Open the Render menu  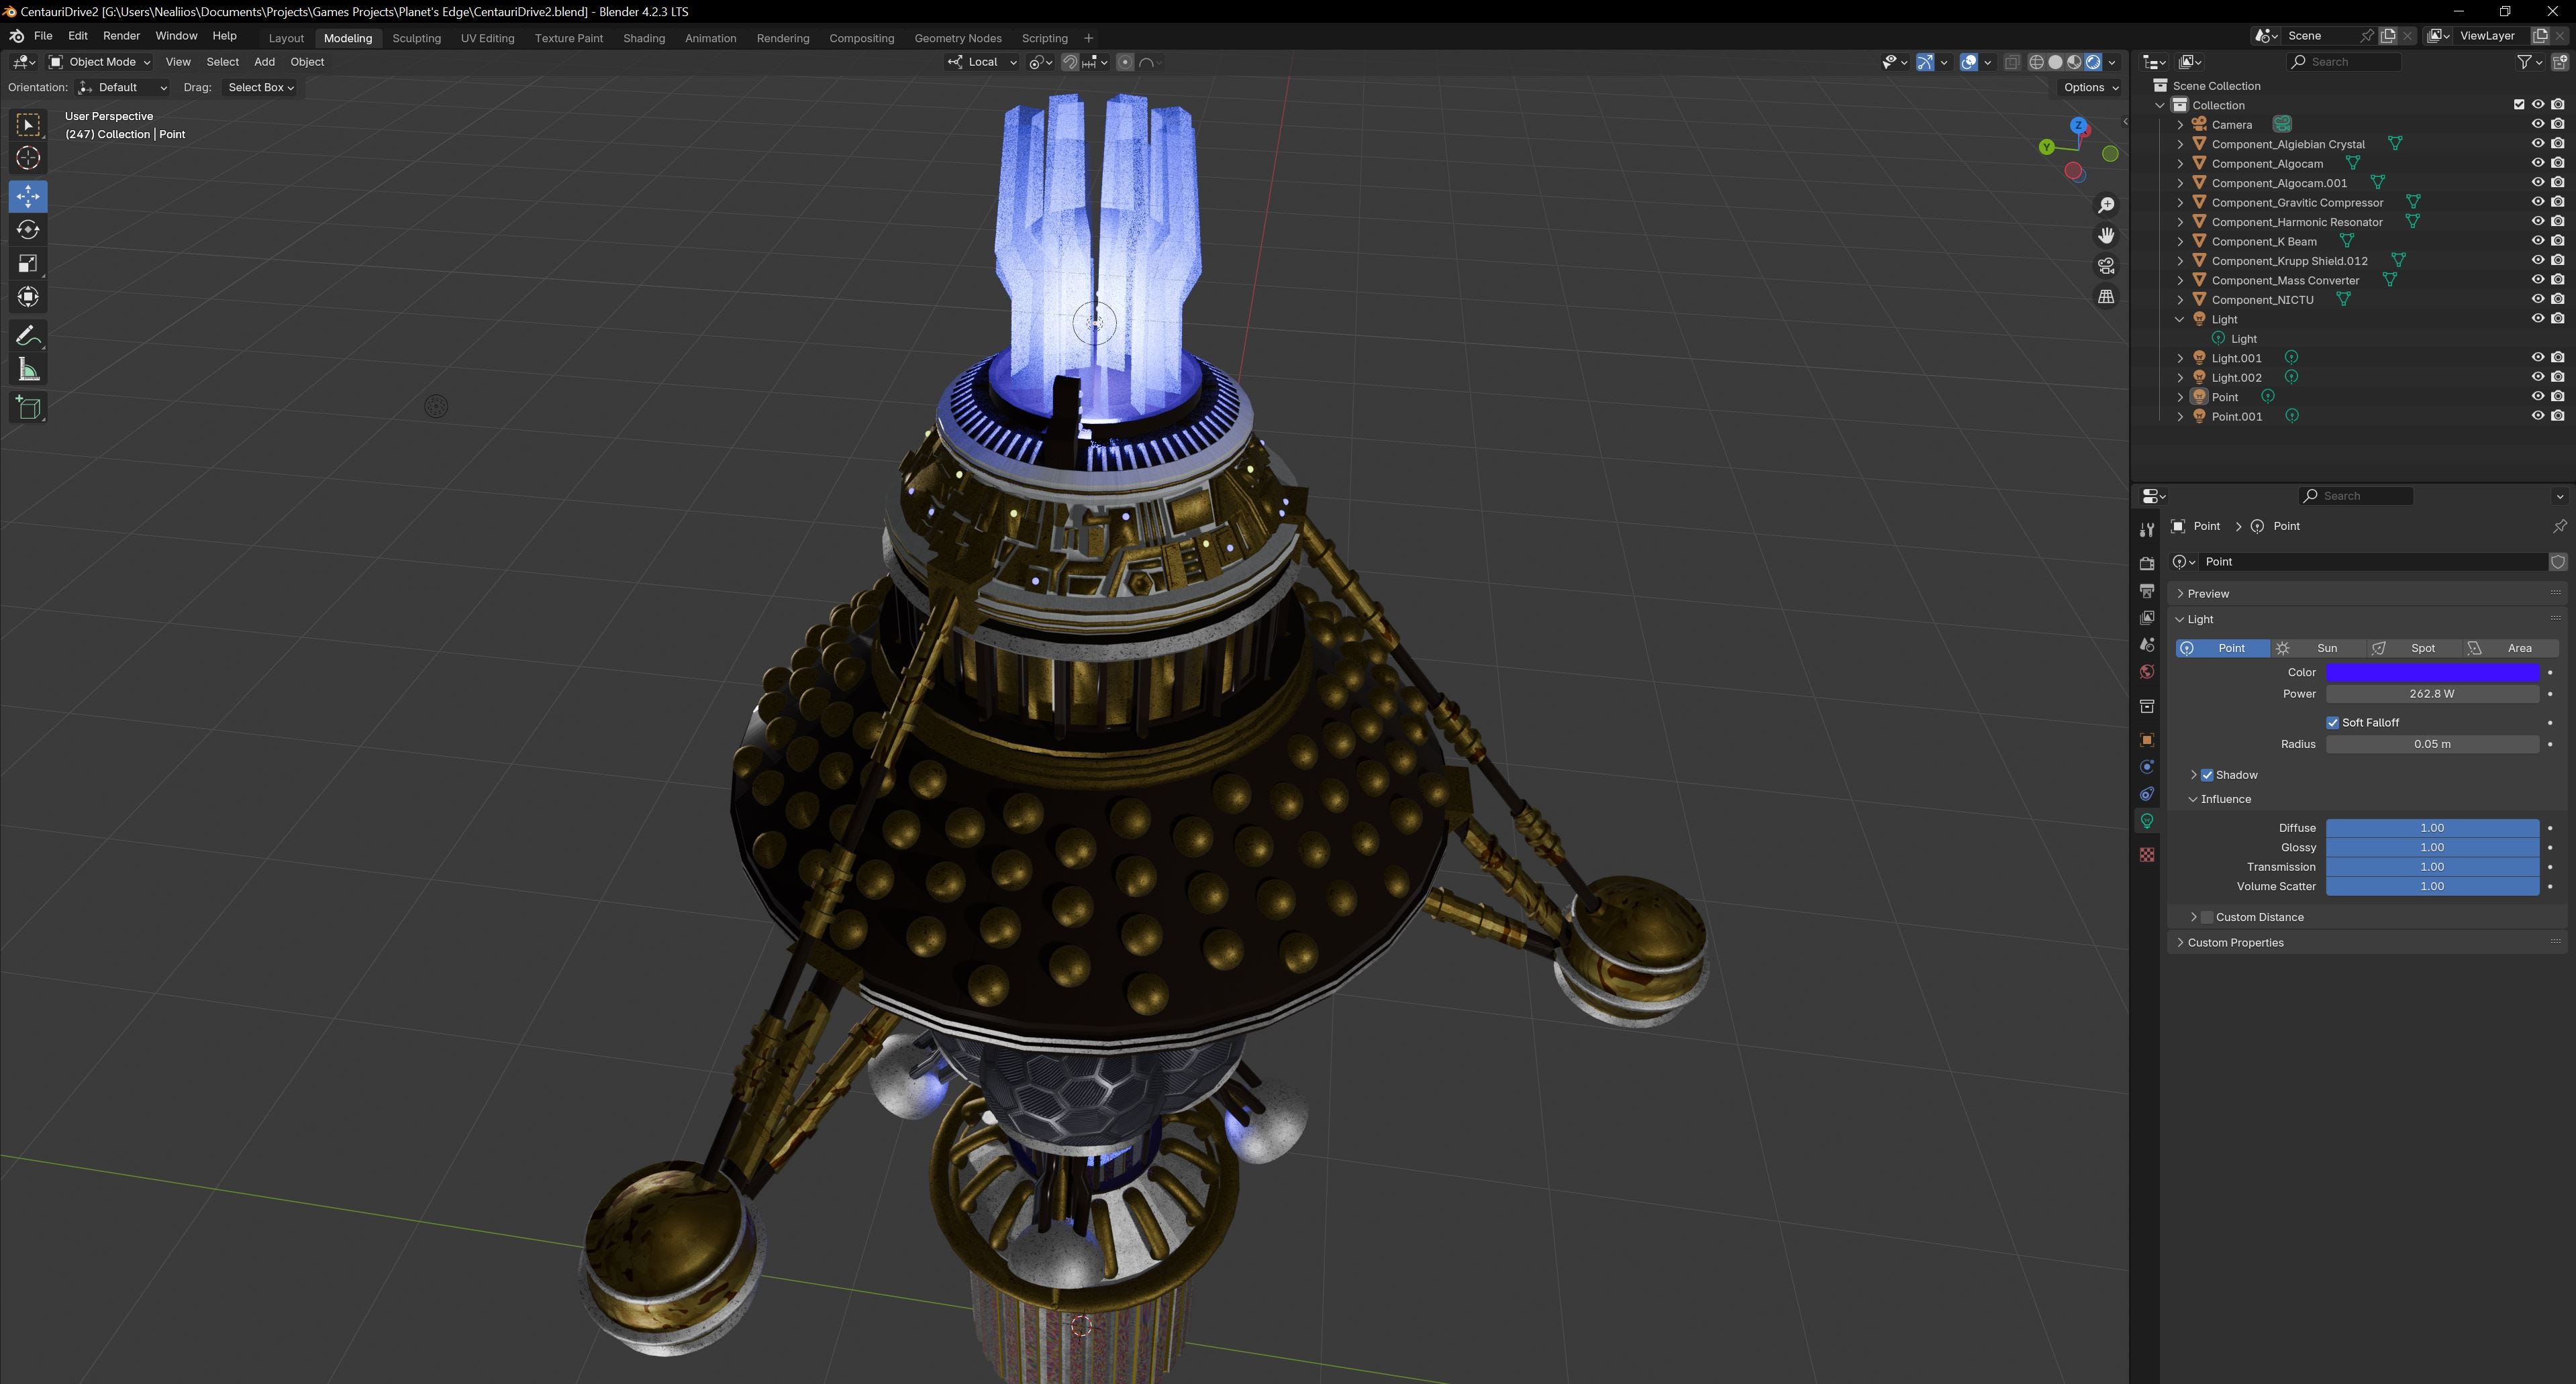(x=121, y=36)
